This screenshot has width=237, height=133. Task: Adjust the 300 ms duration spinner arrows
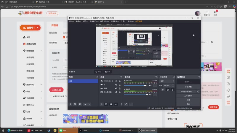(173, 85)
